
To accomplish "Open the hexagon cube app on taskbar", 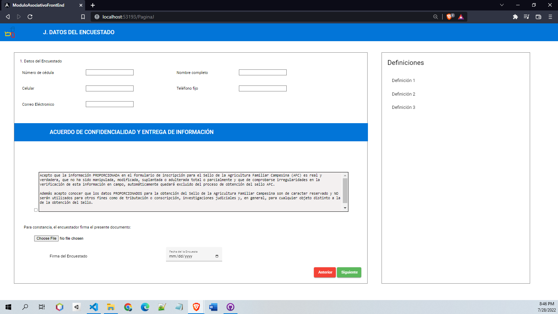I will [x=60, y=307].
